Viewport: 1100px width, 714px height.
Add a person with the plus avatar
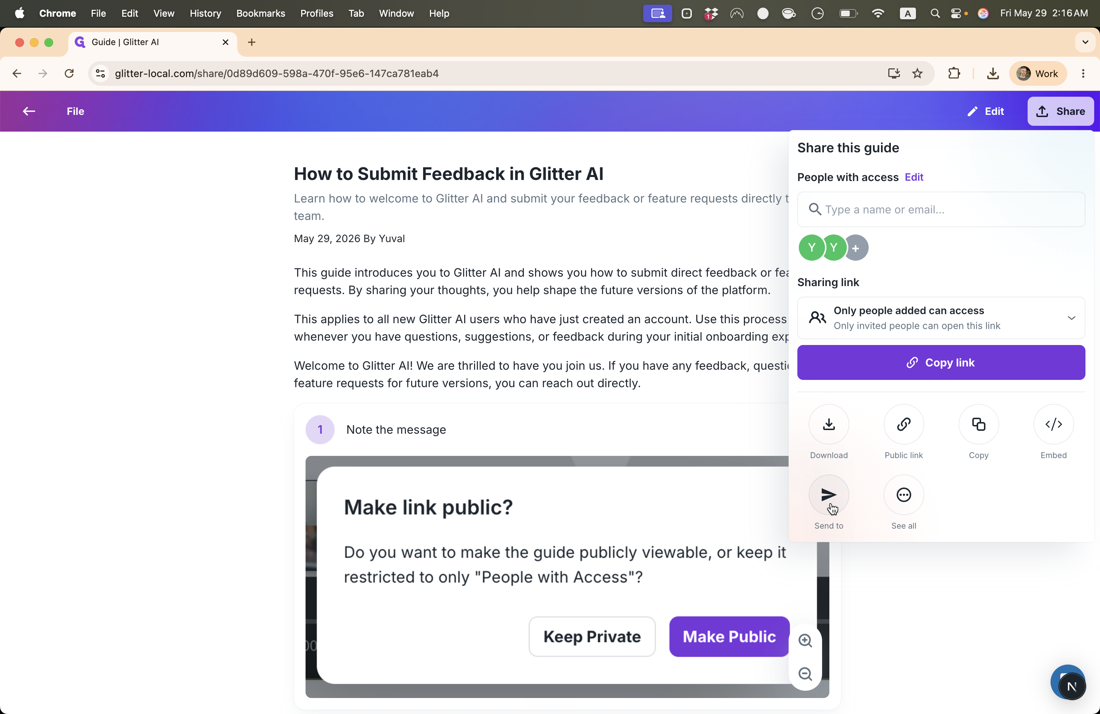tap(856, 248)
